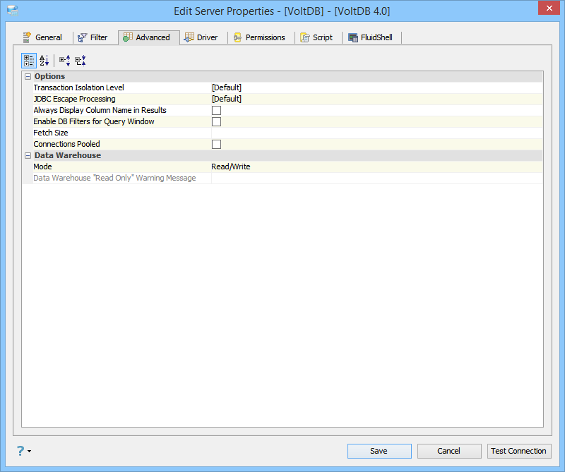
Task: Open the help dropdown arrow
Action: click(29, 451)
